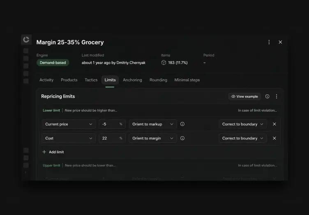Open the Orient to markup dropdown
309x215 pixels.
coord(153,124)
